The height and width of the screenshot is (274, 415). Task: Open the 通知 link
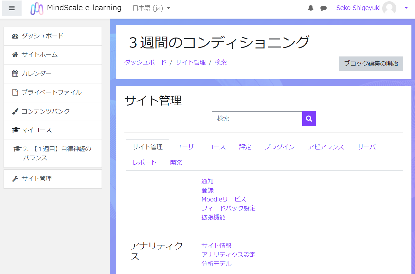pyautogui.click(x=207, y=181)
